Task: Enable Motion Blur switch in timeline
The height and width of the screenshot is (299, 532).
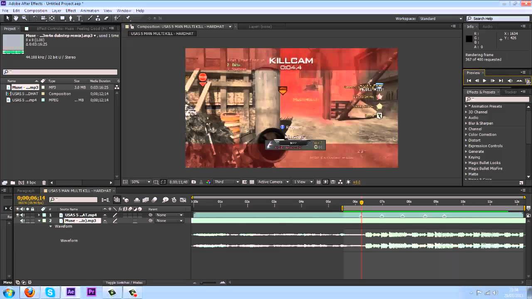Action: pyautogui.click(x=155, y=200)
